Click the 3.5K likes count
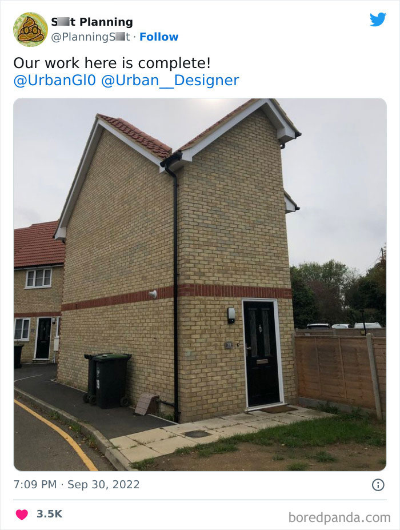The image size is (400, 530). (49, 514)
